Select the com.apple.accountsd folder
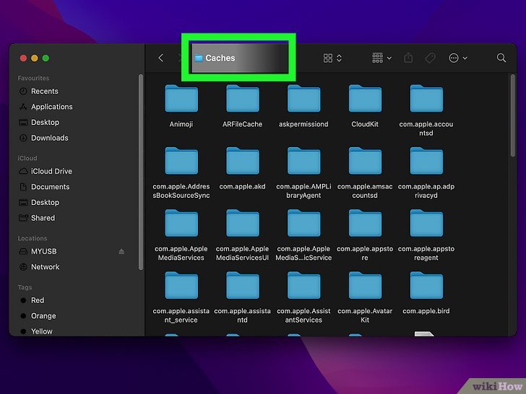526x394 pixels. [426, 110]
